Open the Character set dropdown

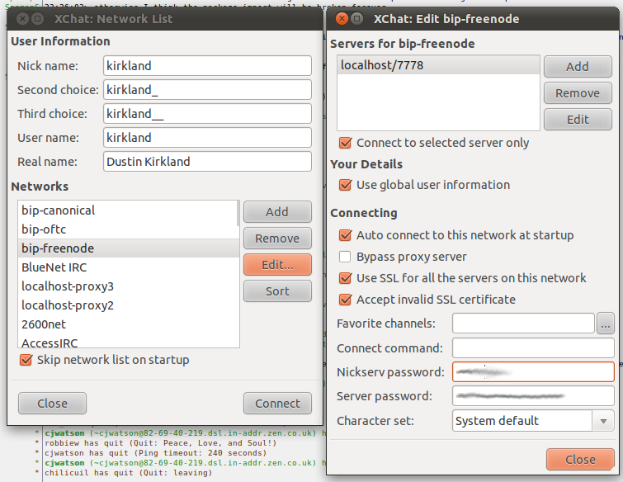click(533, 421)
